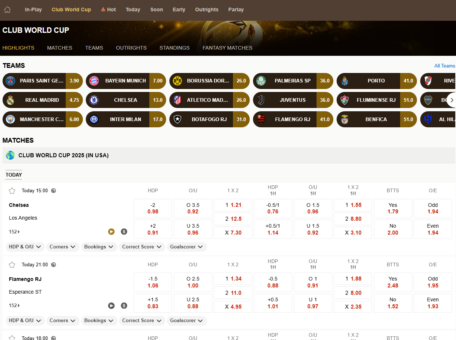Bet Under 1.5 first half at 0.92

313,229
